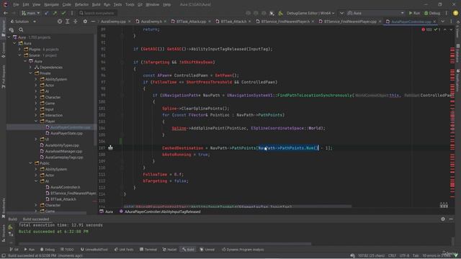
Task: Click the Run button in top toolbar
Action: [x=414, y=13]
